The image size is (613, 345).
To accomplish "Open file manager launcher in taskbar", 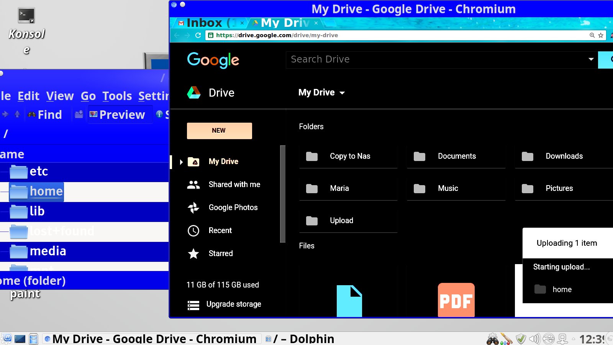I will coord(34,339).
